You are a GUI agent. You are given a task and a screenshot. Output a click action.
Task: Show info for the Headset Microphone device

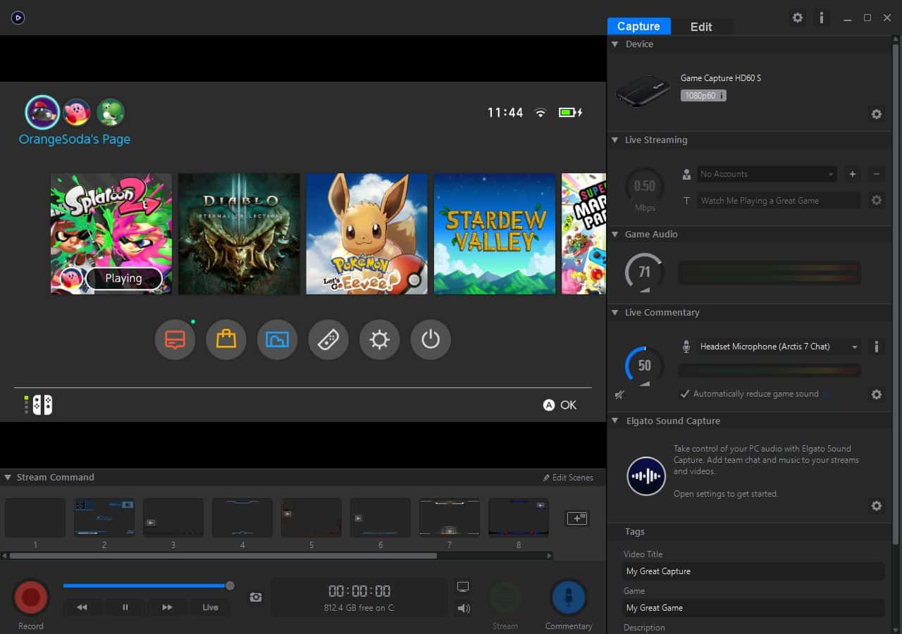(877, 347)
